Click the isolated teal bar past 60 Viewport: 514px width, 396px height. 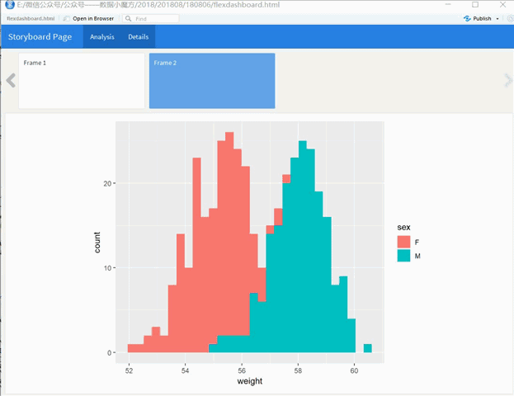(x=368, y=348)
